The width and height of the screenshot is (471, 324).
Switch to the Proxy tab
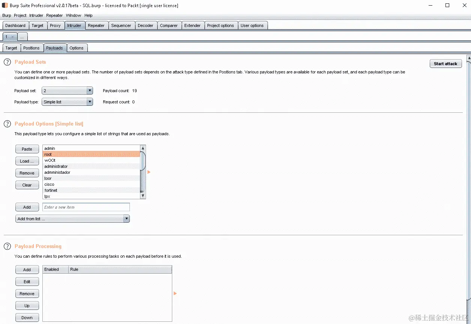coord(55,25)
